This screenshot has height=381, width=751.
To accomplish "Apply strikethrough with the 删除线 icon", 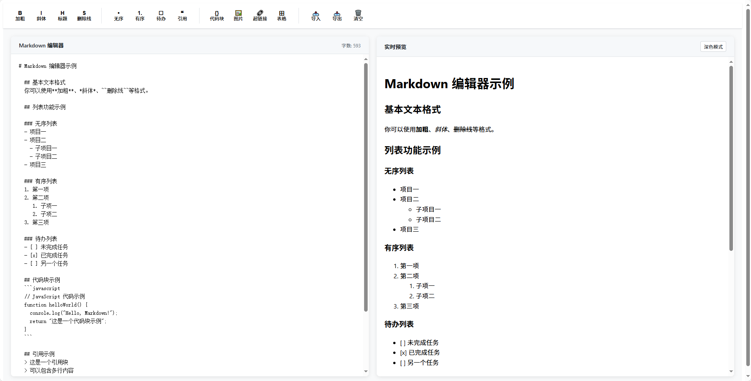I will coord(84,15).
